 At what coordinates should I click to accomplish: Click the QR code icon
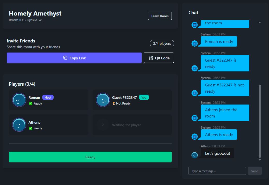[151, 58]
